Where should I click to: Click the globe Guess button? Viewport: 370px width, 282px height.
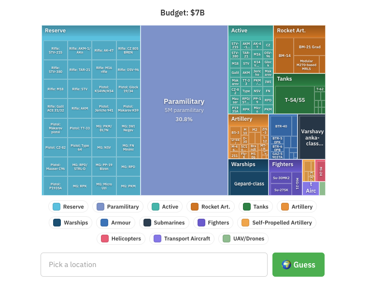(x=298, y=265)
